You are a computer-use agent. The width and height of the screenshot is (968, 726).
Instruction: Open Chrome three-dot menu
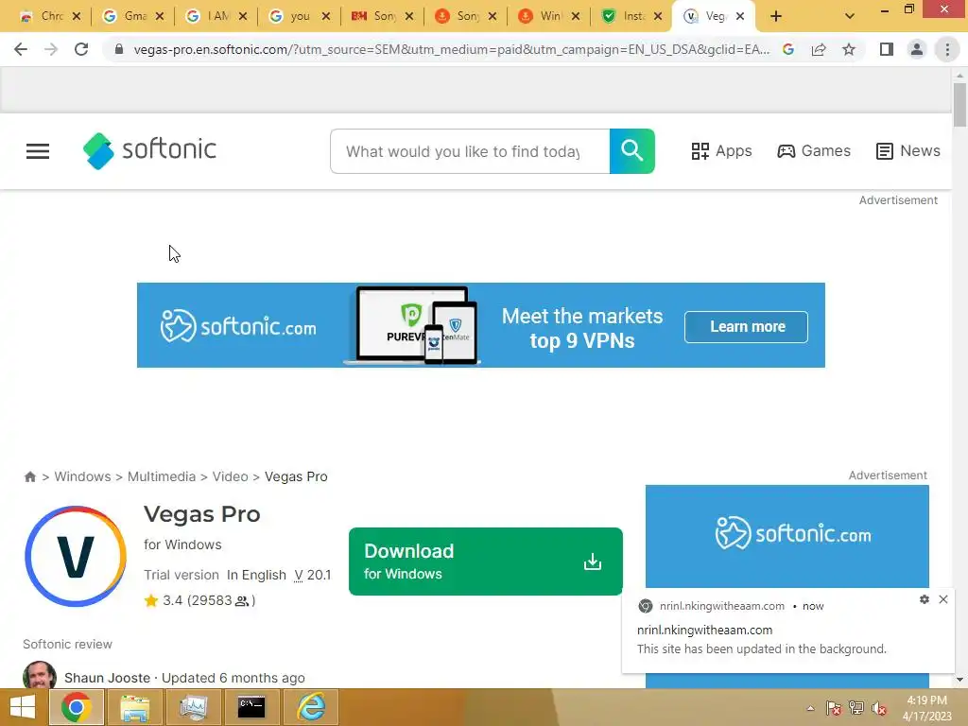tap(947, 49)
